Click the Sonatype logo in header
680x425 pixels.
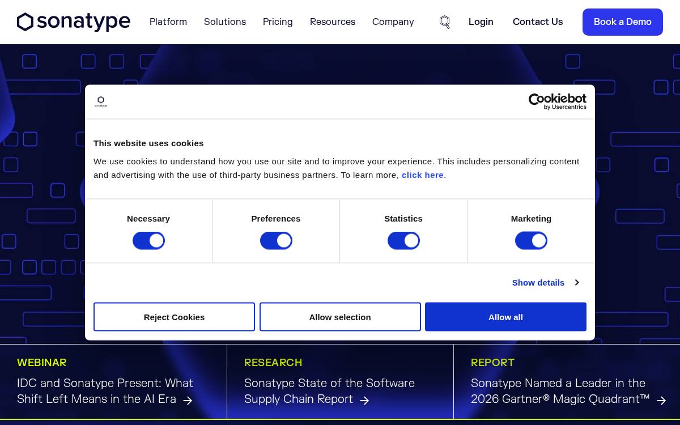(x=74, y=22)
